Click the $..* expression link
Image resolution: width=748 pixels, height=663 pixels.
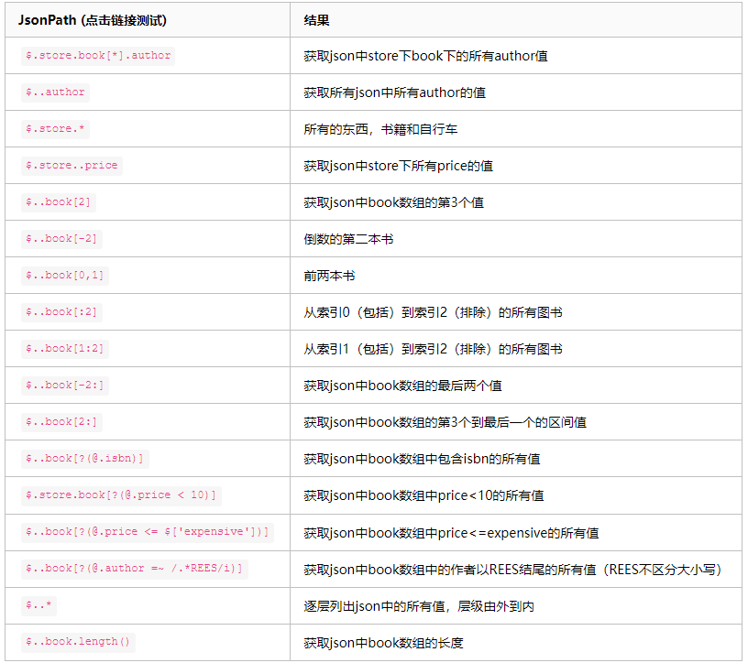click(x=38, y=604)
